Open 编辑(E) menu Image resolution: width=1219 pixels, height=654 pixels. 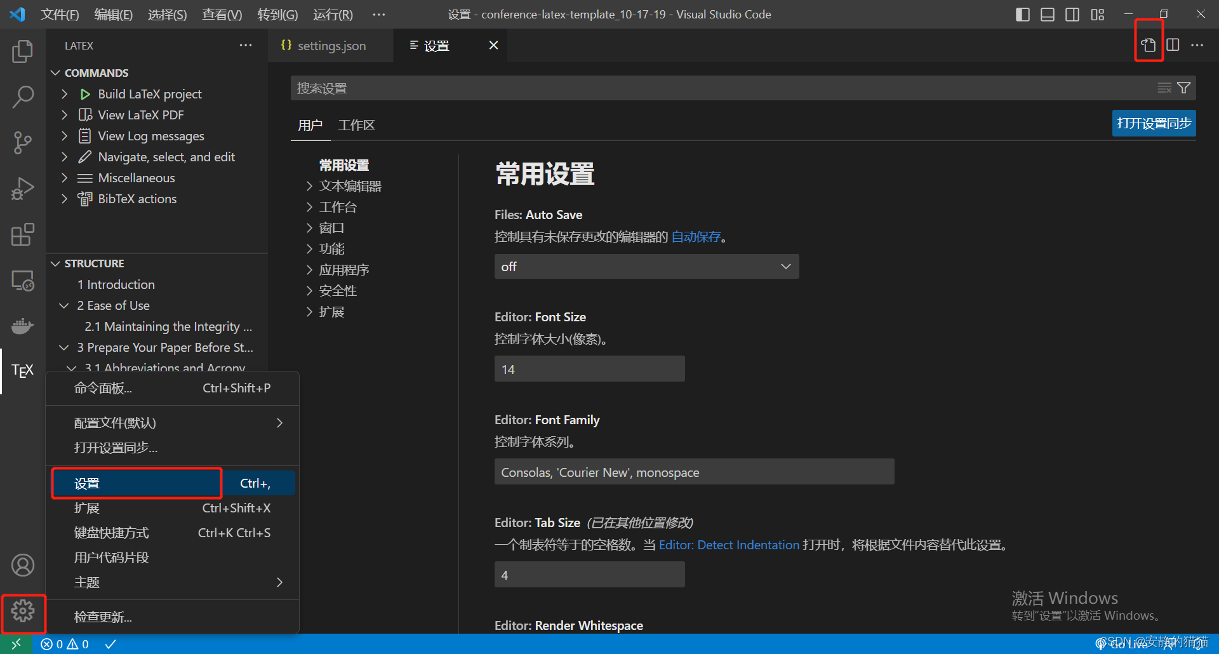point(113,15)
